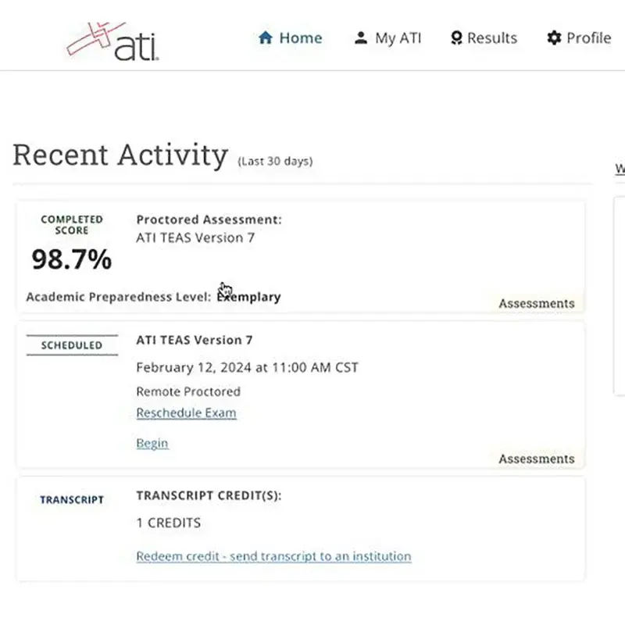The width and height of the screenshot is (625, 625).
Task: Go to the My ATI page
Action: tap(398, 37)
